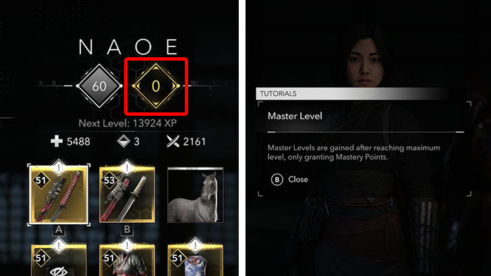Open the grey horse mount slot
Screen dimensions: 491x276
point(196,195)
